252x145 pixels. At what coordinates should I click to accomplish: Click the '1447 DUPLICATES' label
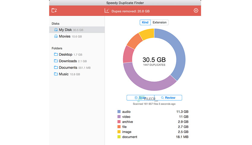pyautogui.click(x=154, y=65)
